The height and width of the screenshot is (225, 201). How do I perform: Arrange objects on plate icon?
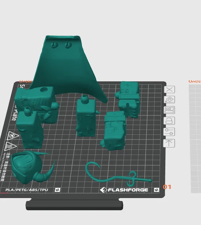click(x=169, y=110)
